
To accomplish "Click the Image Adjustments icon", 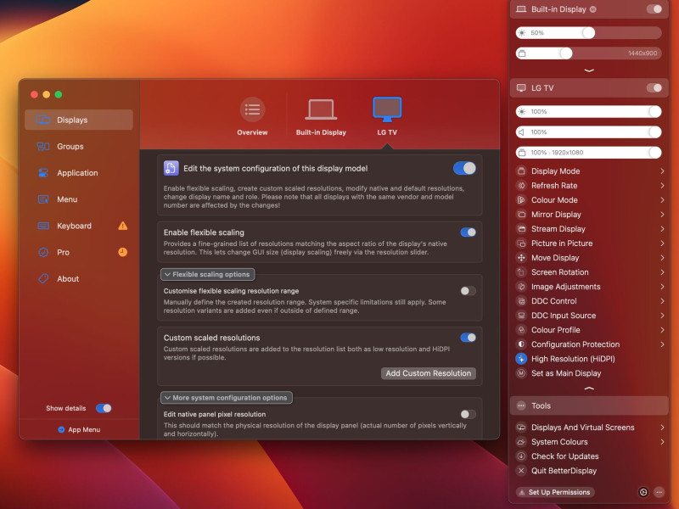I will pos(521,287).
